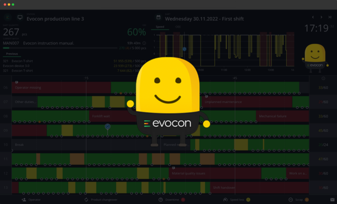Image resolution: width=337 pixels, height=204 pixels.
Task: Open the shift calendar icon
Action: (x=158, y=17)
